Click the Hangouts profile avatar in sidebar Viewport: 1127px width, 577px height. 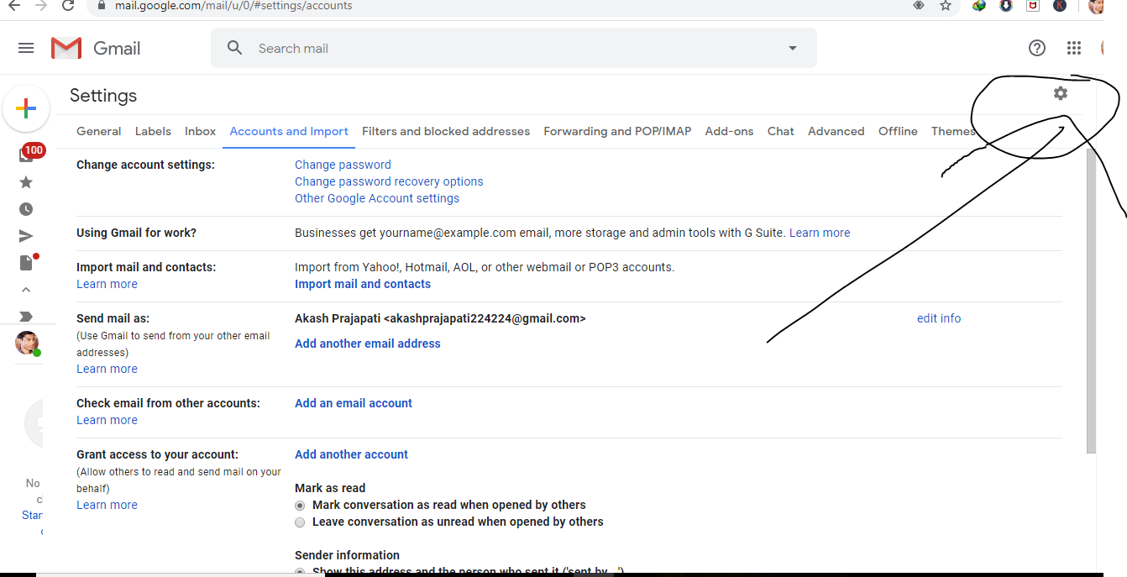tap(28, 344)
